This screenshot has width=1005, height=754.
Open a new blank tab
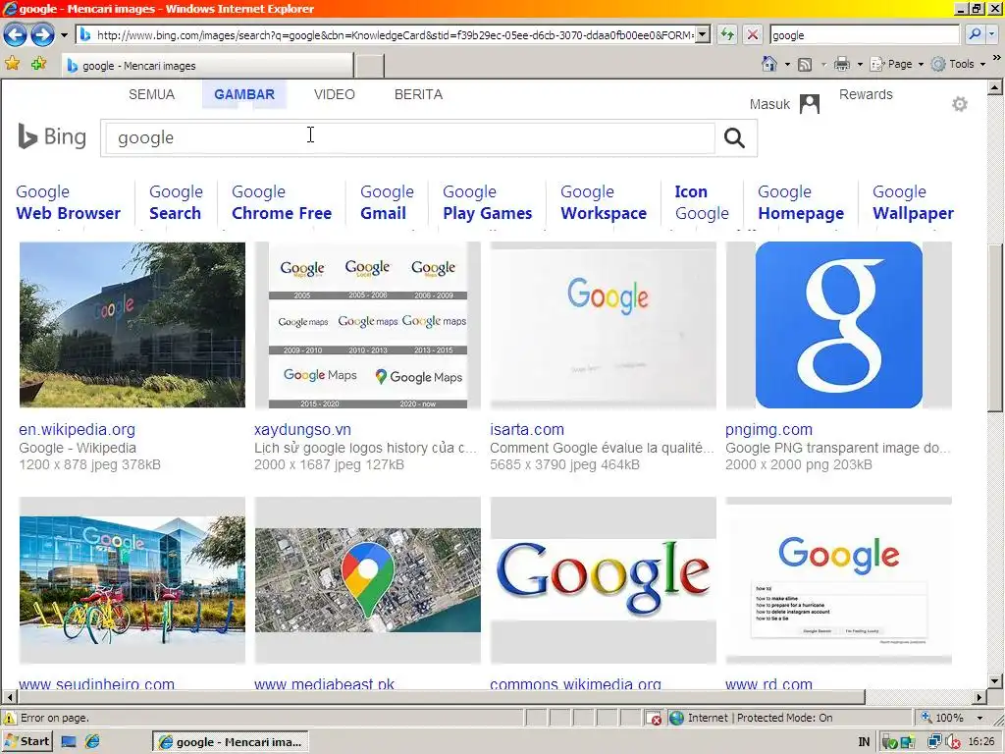click(370, 66)
